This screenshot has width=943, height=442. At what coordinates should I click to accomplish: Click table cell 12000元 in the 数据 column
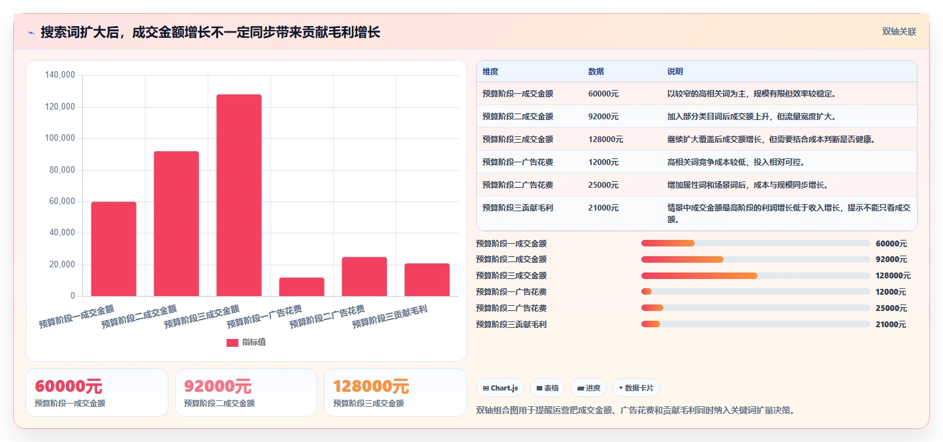pos(603,162)
